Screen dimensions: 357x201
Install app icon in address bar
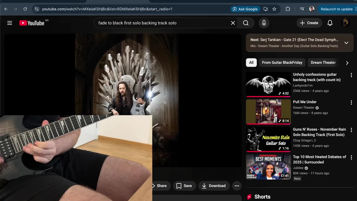click(x=266, y=9)
